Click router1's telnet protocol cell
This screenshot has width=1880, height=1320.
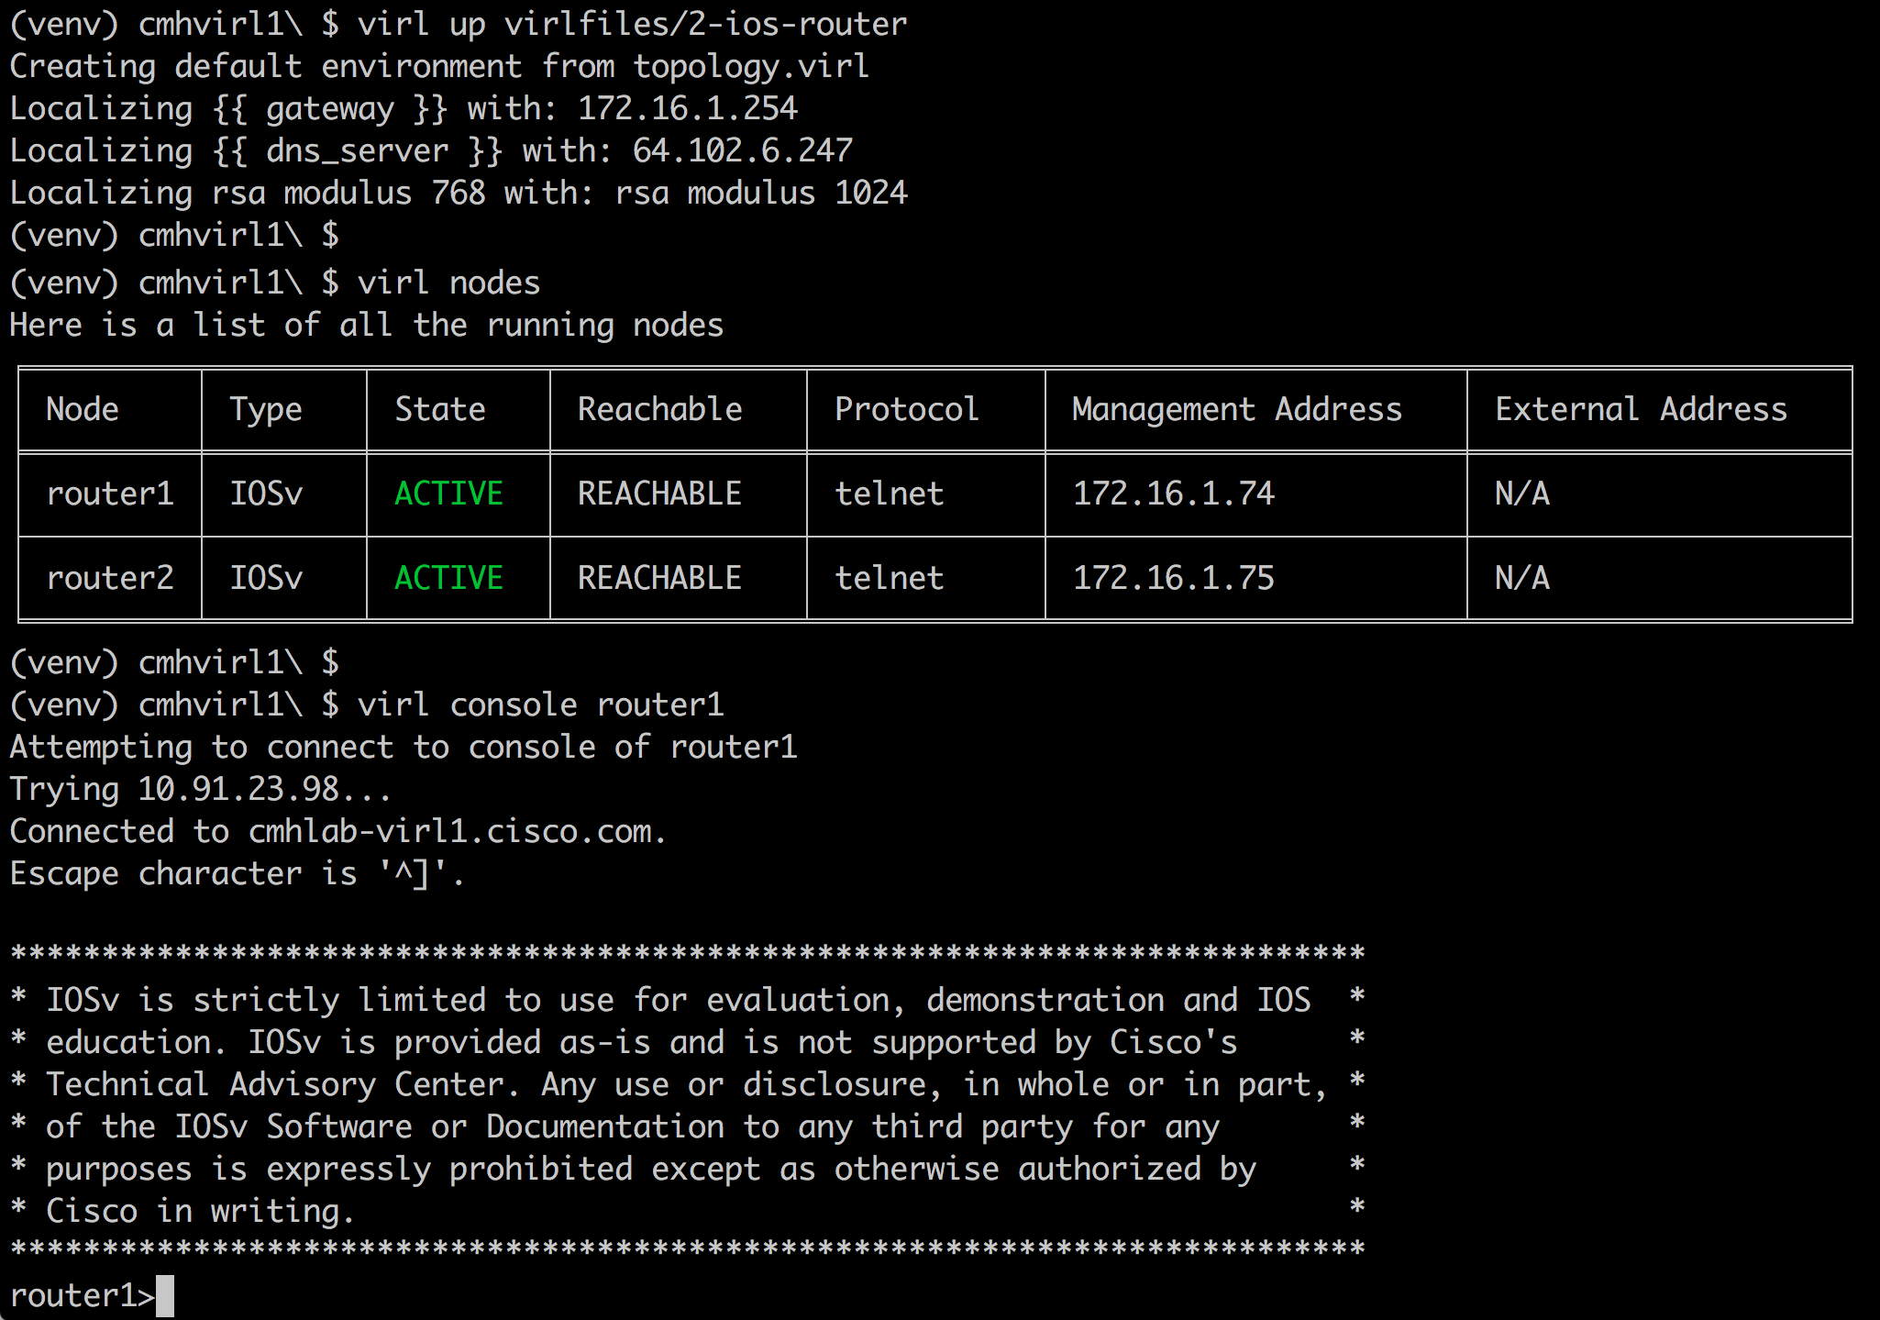pos(889,494)
